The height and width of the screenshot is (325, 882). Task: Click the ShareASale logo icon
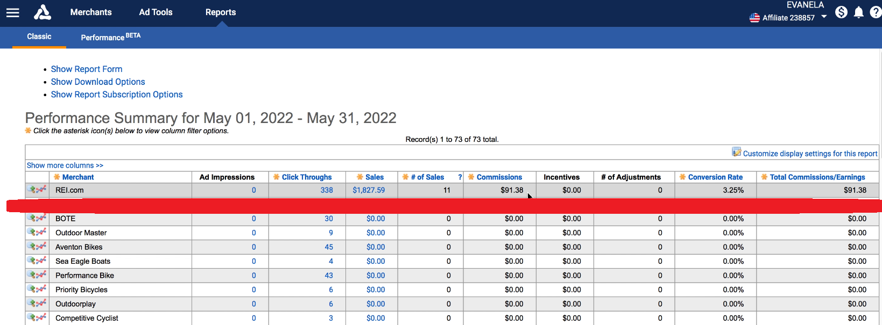click(43, 12)
